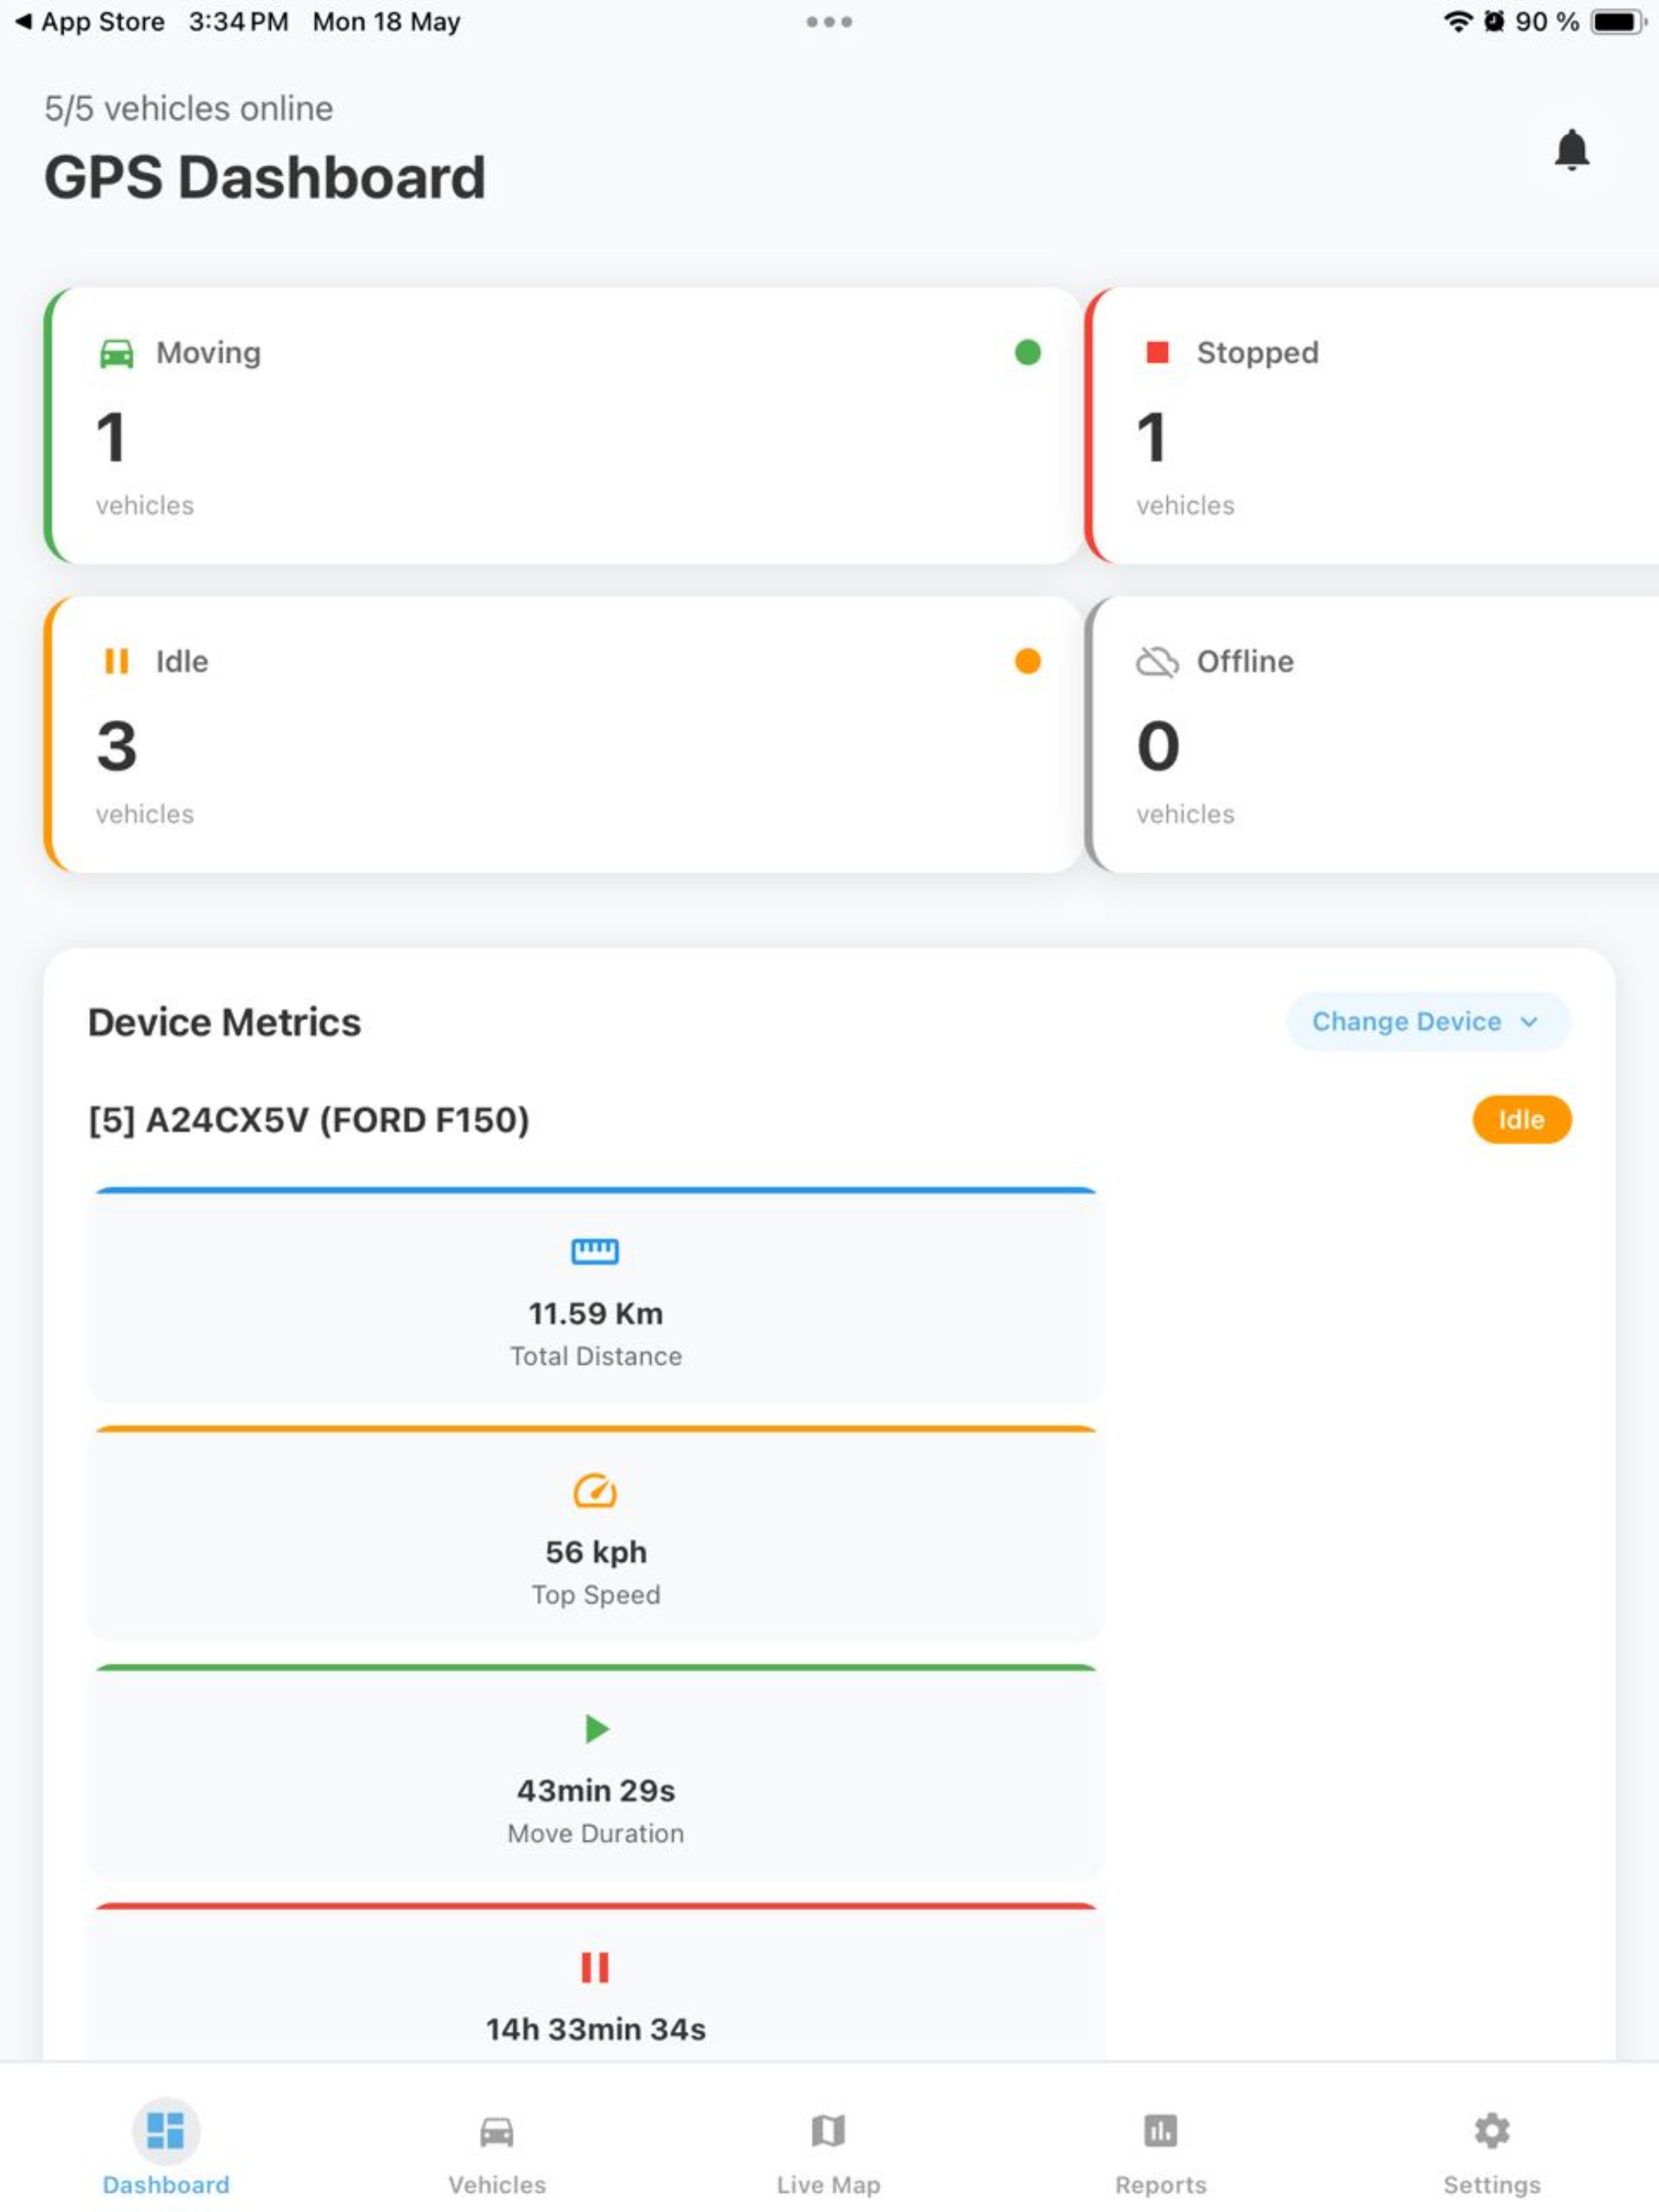Tap the '3:34 PM' clock in status bar
The height and width of the screenshot is (2212, 1659).
[238, 22]
